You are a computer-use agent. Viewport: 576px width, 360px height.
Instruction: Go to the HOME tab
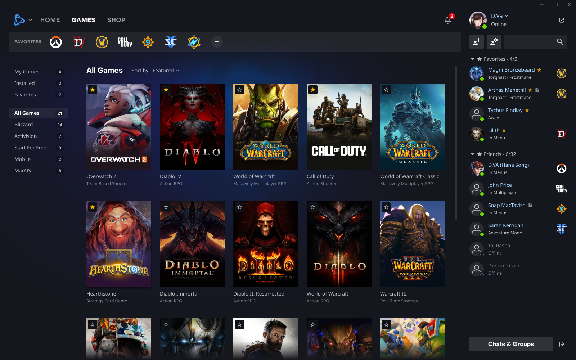[x=50, y=20]
